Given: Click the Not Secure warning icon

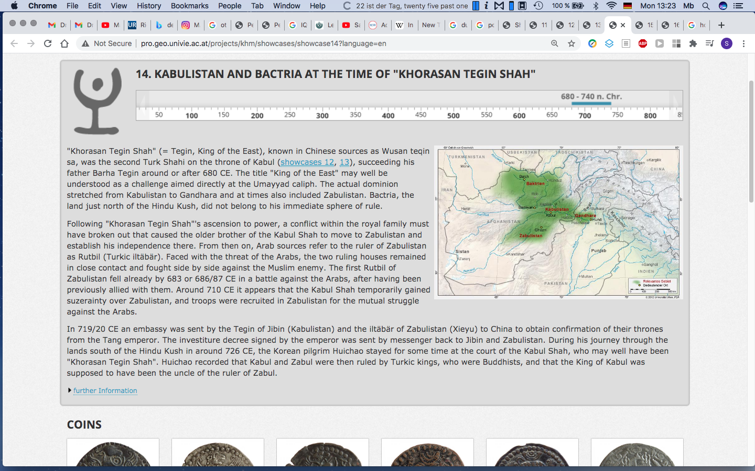Looking at the screenshot, I should click(x=85, y=43).
